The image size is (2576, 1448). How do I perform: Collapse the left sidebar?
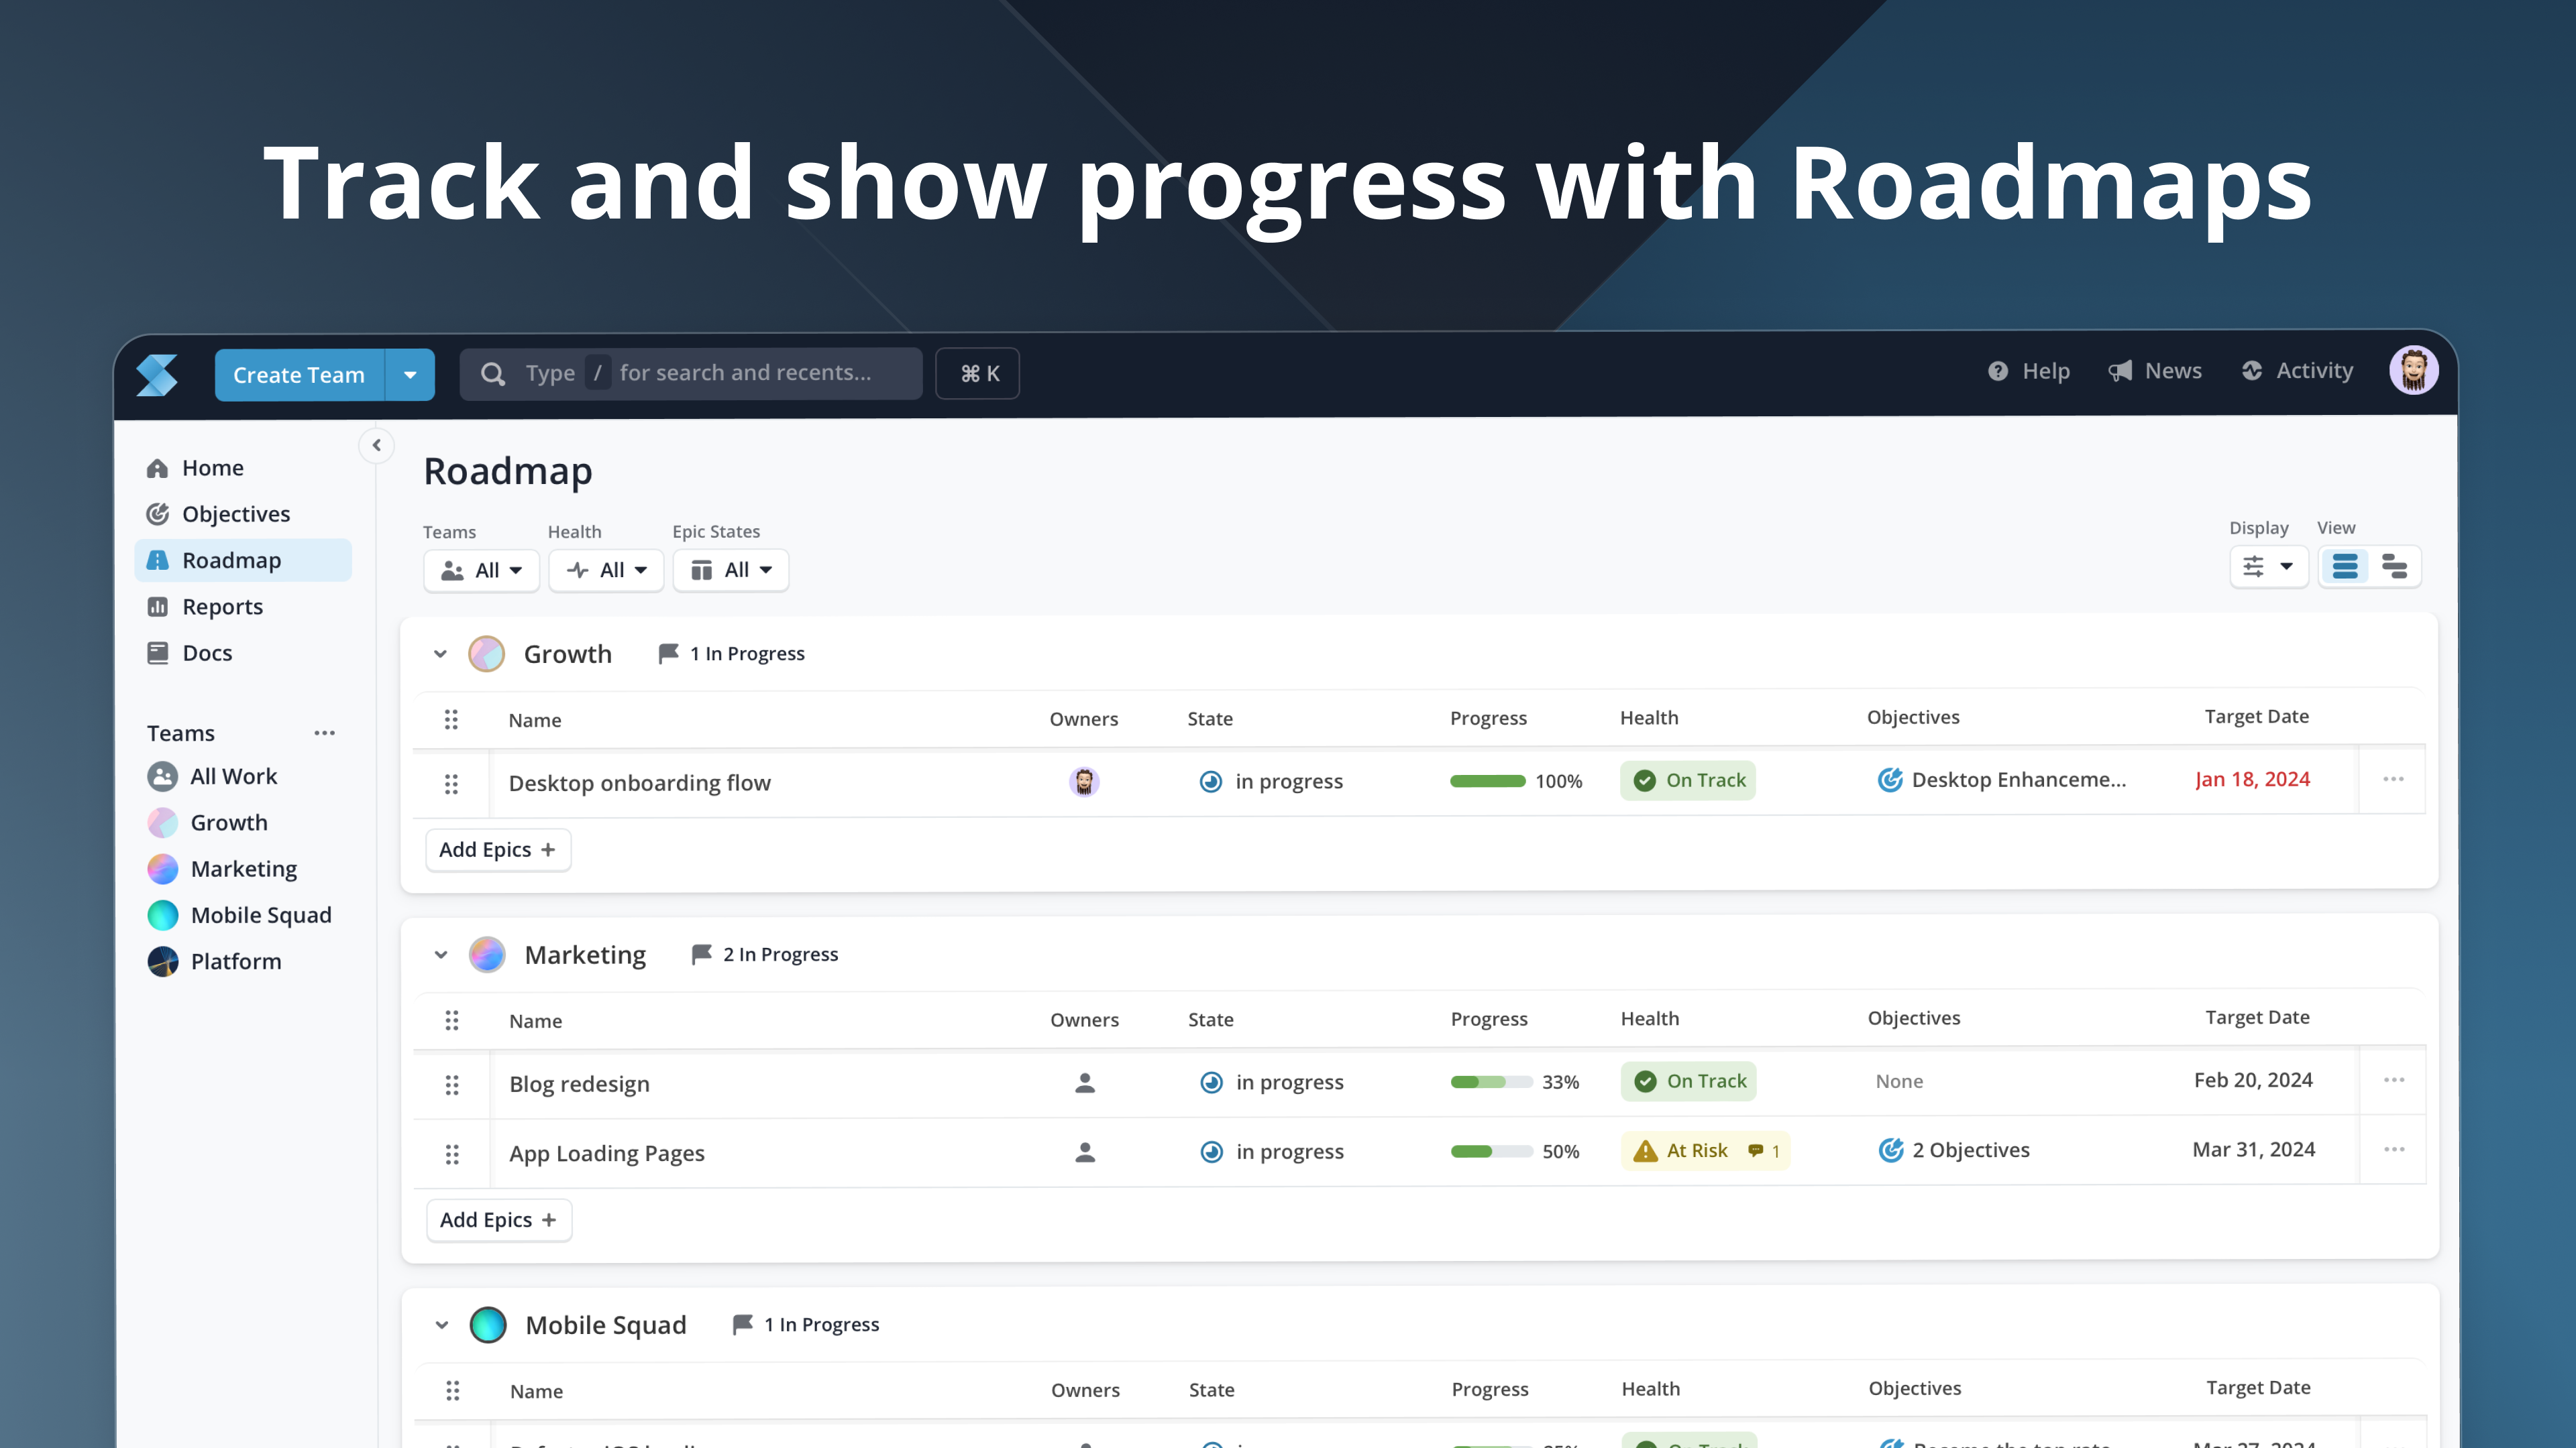click(377, 446)
